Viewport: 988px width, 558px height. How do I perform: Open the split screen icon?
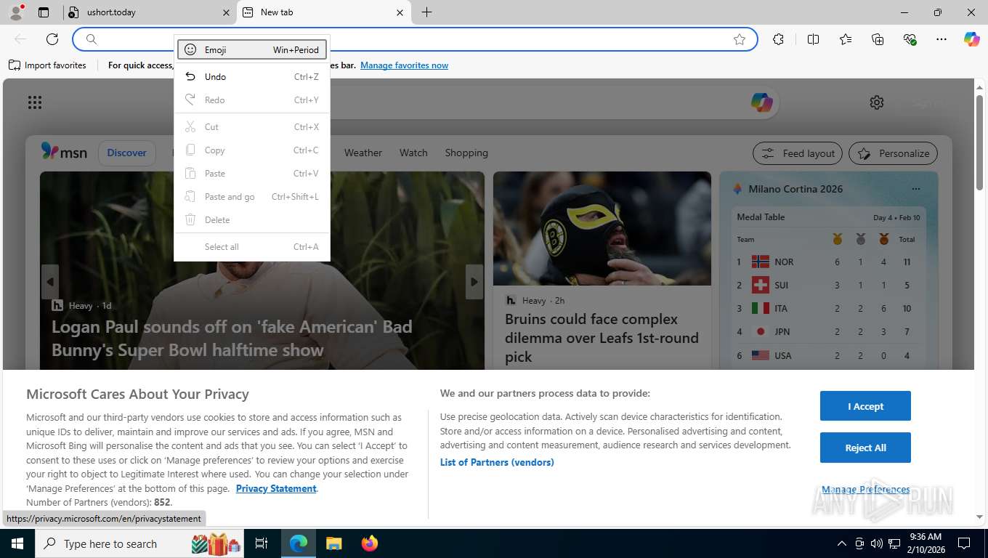[813, 39]
